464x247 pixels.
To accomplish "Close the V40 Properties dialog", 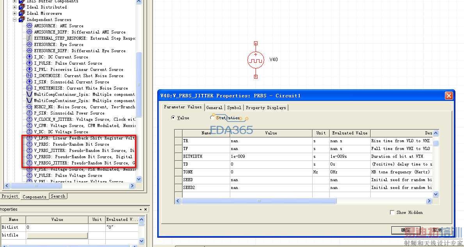I will [x=449, y=96].
